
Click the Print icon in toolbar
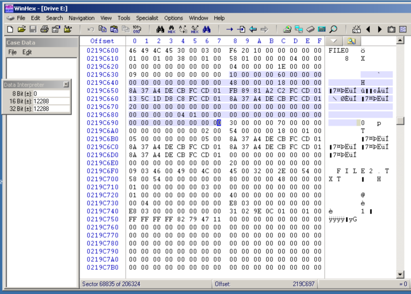(44, 29)
